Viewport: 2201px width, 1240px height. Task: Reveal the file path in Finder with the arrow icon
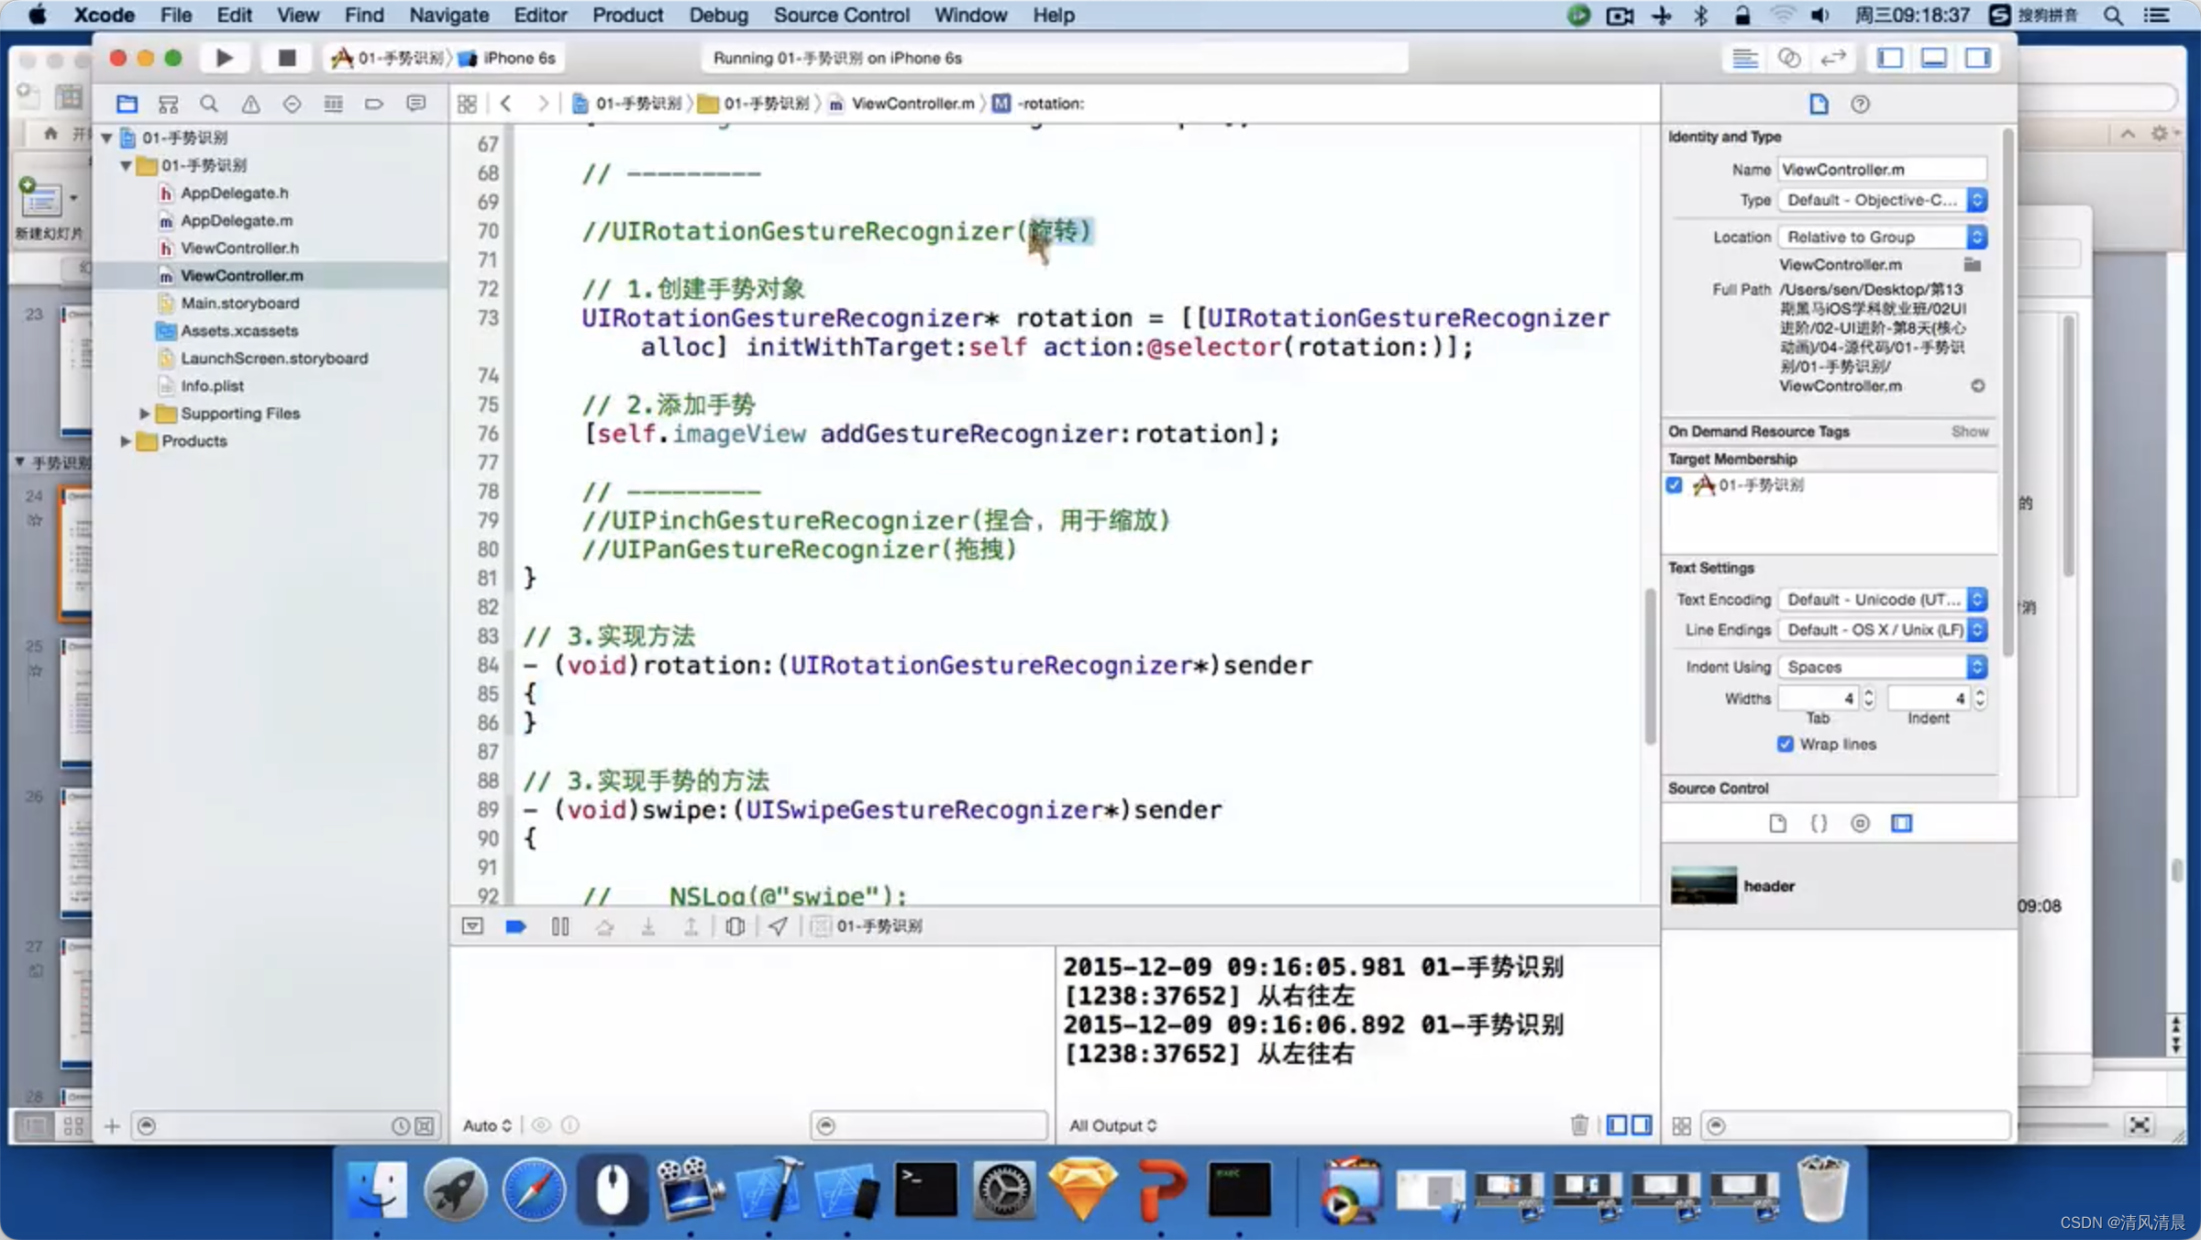pyautogui.click(x=1977, y=386)
